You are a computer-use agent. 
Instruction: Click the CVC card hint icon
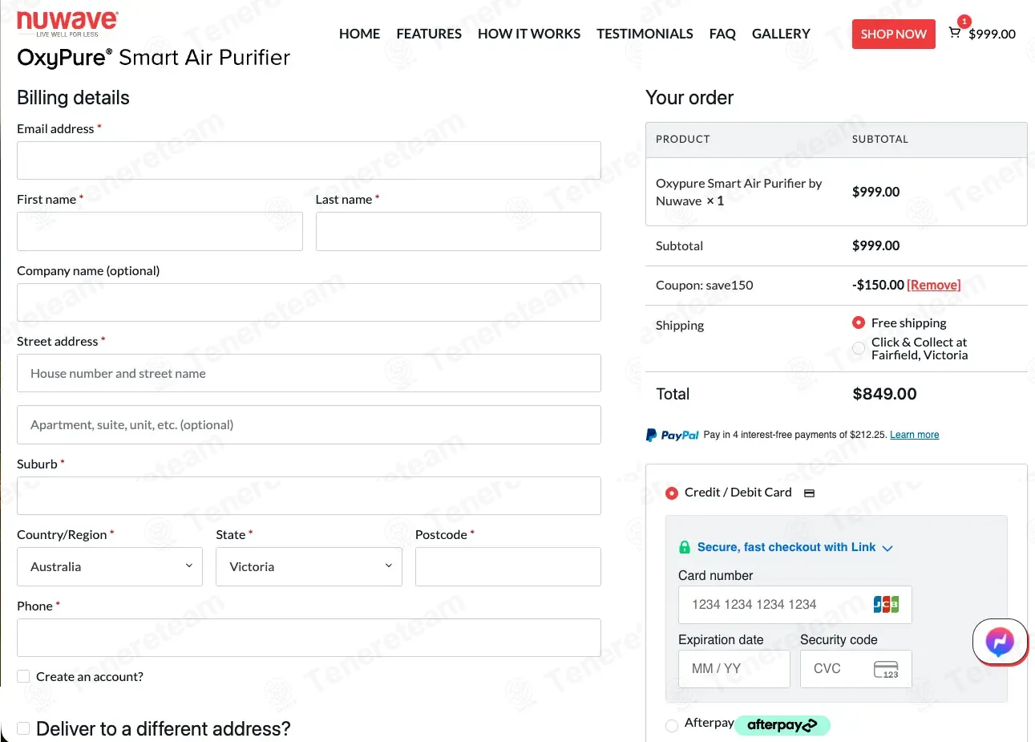pyautogui.click(x=886, y=669)
